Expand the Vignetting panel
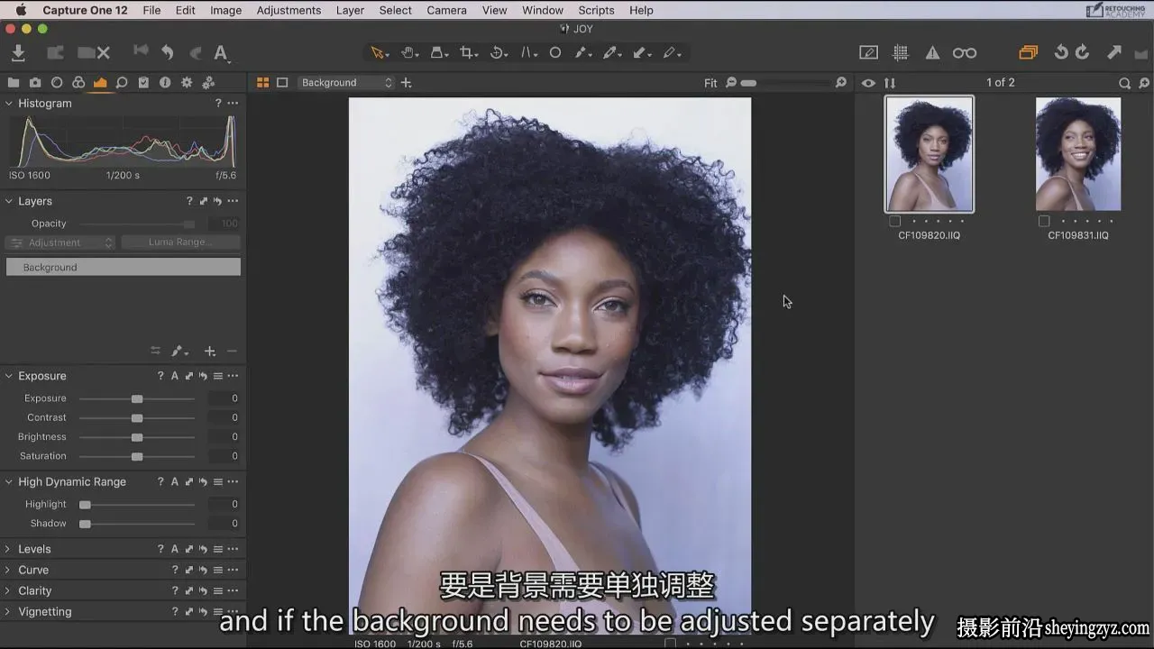The height and width of the screenshot is (649, 1154). click(x=9, y=612)
